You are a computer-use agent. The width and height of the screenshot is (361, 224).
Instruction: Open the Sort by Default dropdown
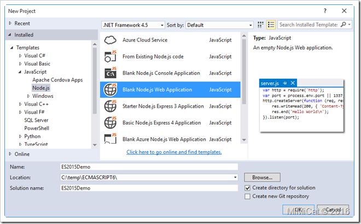(x=219, y=25)
